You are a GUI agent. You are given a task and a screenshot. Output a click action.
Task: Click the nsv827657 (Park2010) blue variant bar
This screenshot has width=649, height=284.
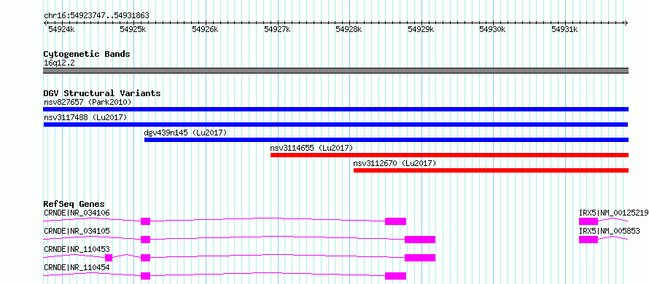pyautogui.click(x=335, y=109)
